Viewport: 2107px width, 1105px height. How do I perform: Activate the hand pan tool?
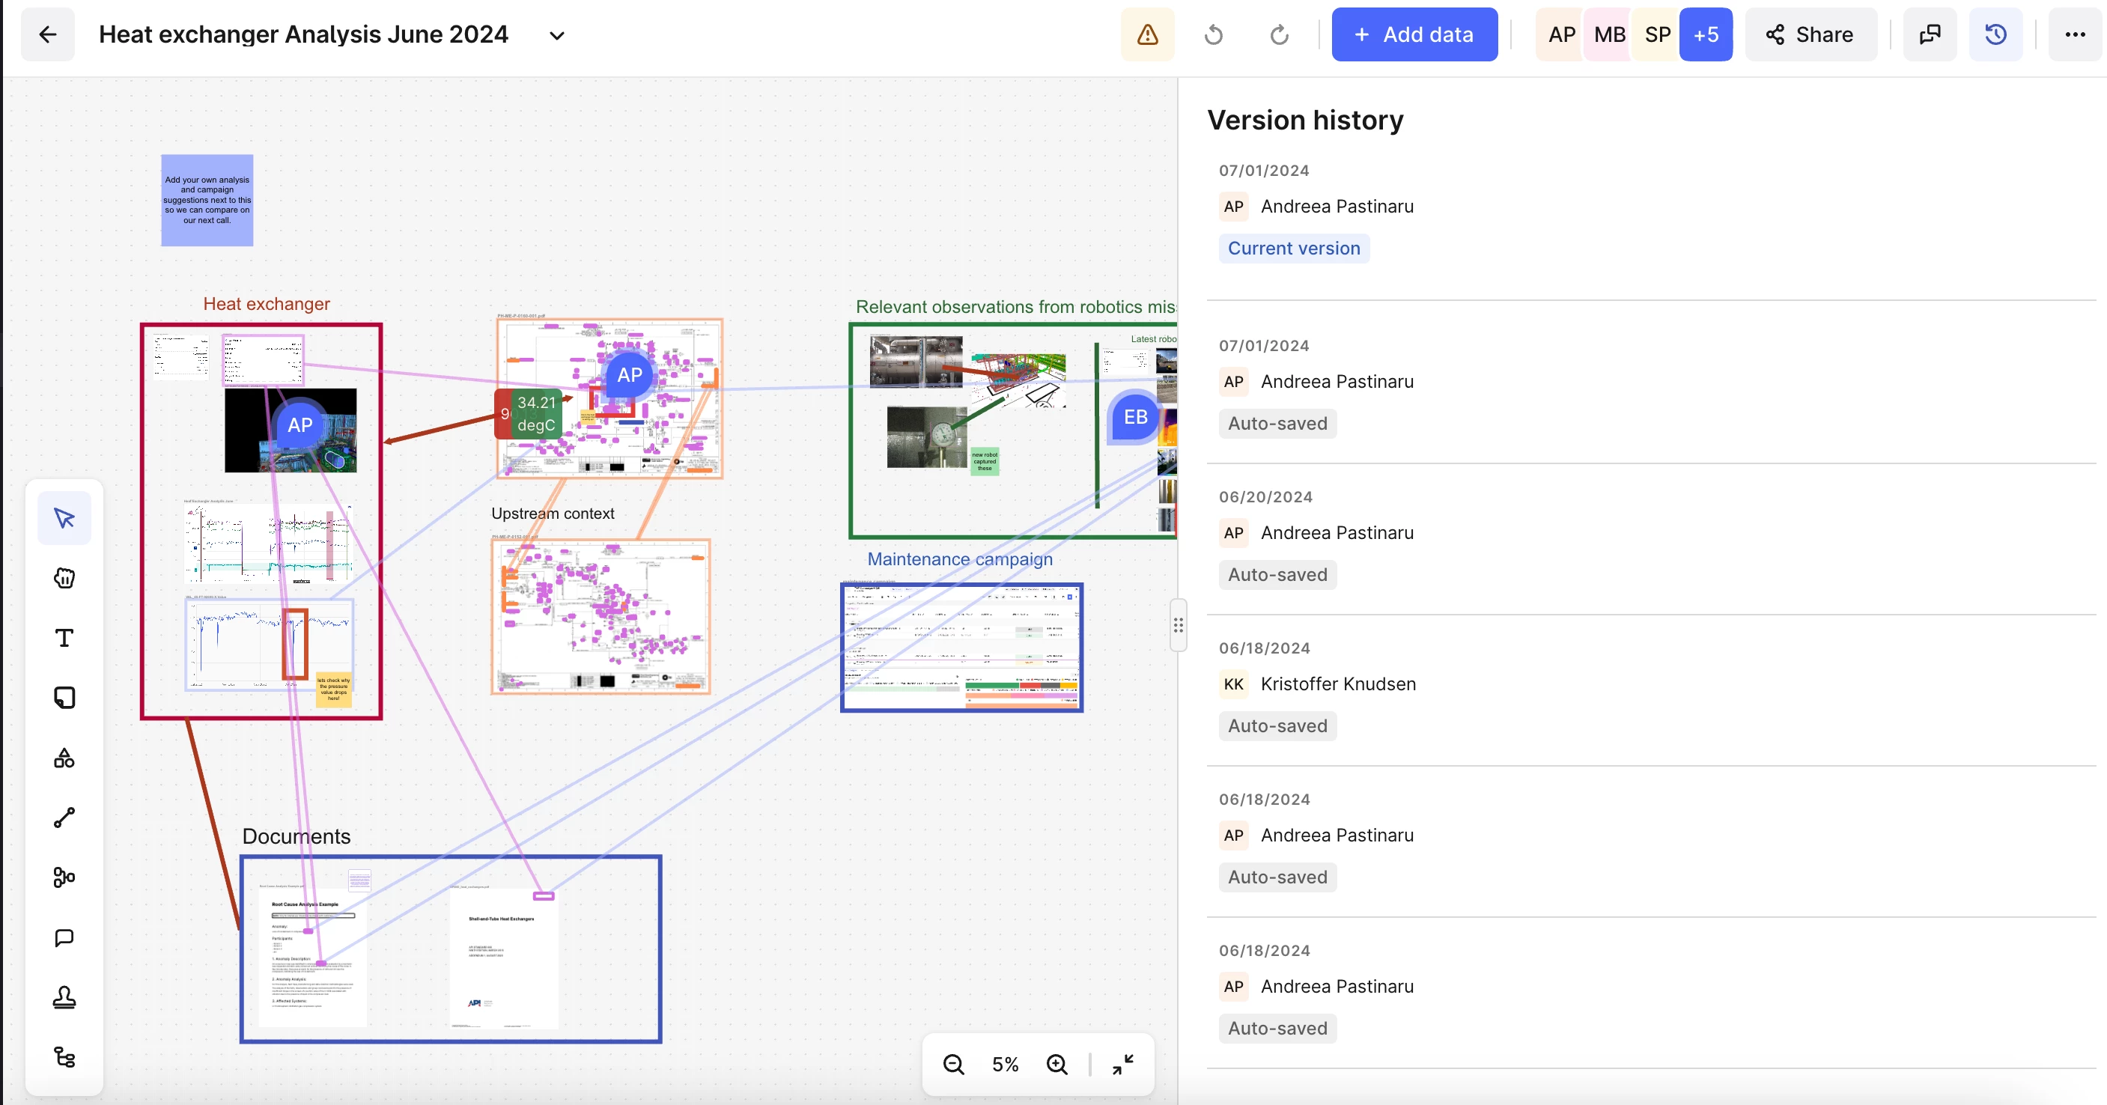point(64,578)
